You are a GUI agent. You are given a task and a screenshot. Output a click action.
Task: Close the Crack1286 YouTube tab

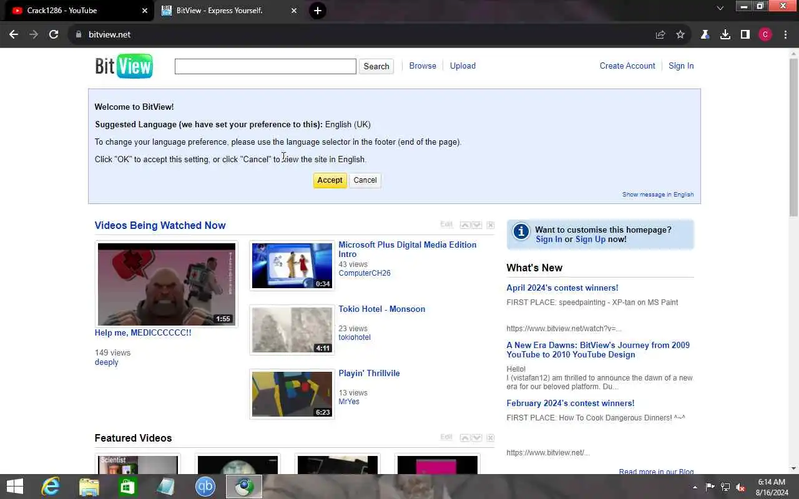145,11
